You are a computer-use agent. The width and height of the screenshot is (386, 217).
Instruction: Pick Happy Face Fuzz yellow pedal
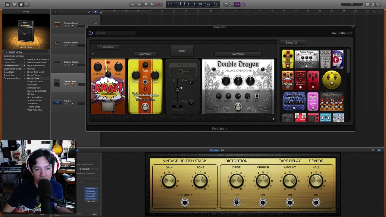[x=332, y=80]
